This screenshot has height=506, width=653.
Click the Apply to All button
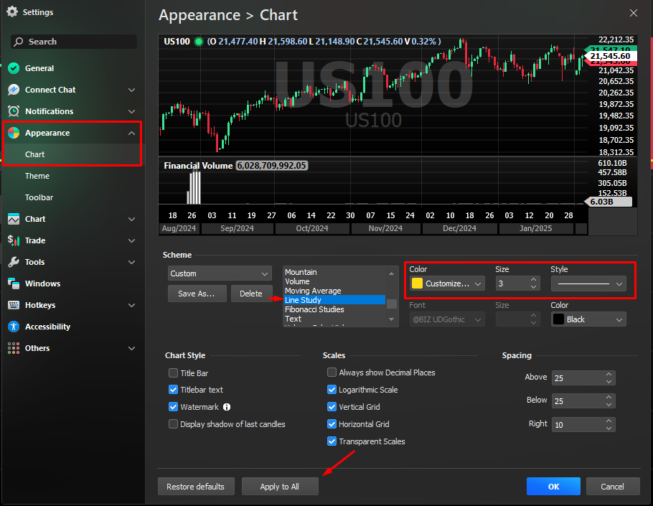[279, 487]
